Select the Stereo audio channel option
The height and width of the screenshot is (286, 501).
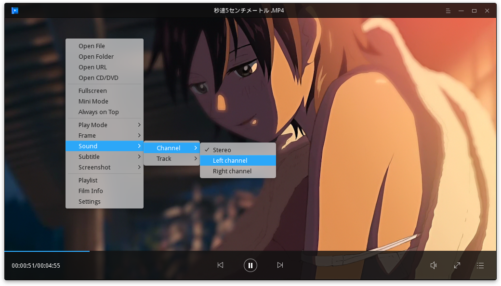(238, 150)
